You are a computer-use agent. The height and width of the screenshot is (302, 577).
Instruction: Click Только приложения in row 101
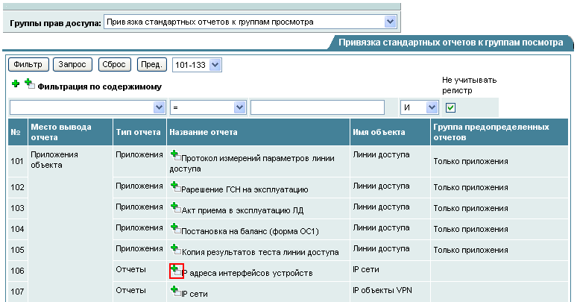coord(470,161)
